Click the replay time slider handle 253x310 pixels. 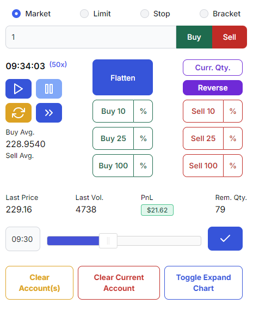point(108,241)
